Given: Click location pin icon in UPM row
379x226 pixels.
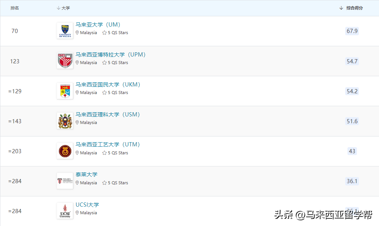Looking at the screenshot, I should tap(77, 63).
